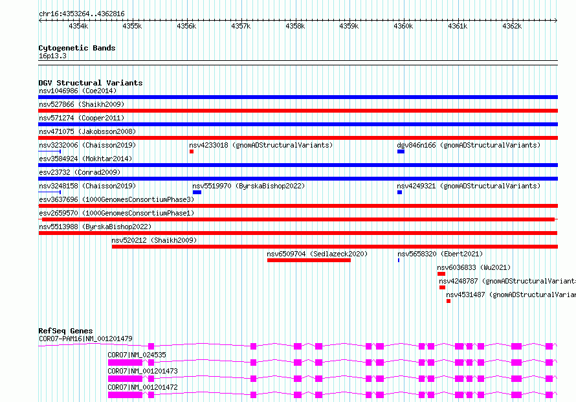Click the red nsv4248787 variant marker
576x402 pixels.
click(x=442, y=287)
